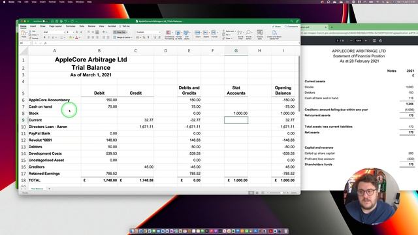Open the Draw ribbon tab
Screen dimensions: 418x235
(42, 26)
